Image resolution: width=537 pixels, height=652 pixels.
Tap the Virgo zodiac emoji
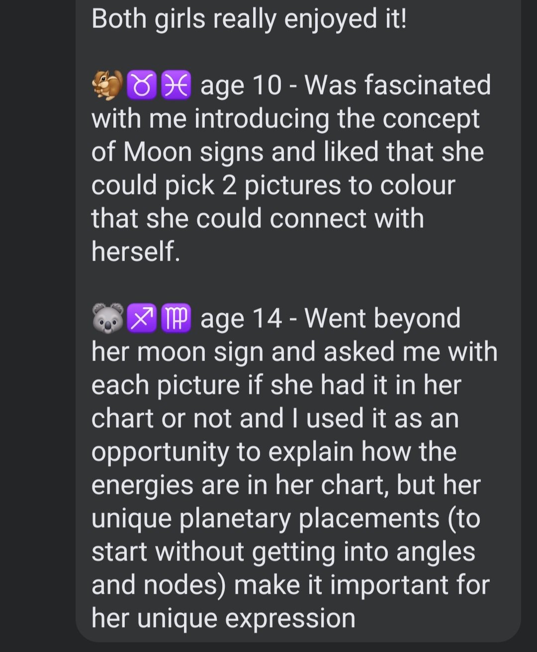(x=176, y=319)
